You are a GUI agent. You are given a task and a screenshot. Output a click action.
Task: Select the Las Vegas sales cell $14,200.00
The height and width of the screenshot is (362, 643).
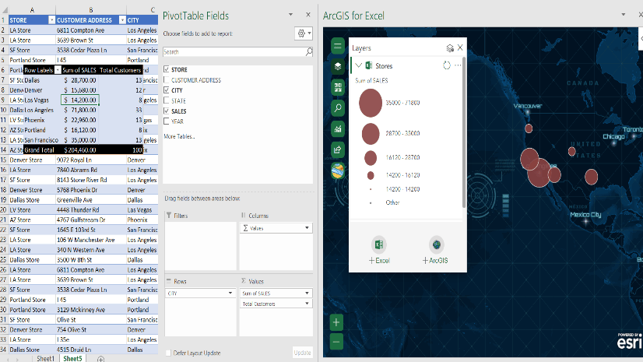coord(80,100)
